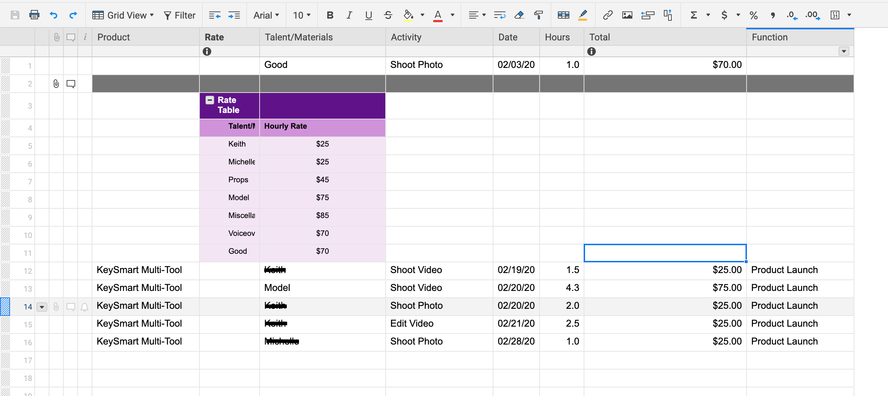Apply thousands separator comma format
Image resolution: width=888 pixels, height=396 pixels.
773,15
